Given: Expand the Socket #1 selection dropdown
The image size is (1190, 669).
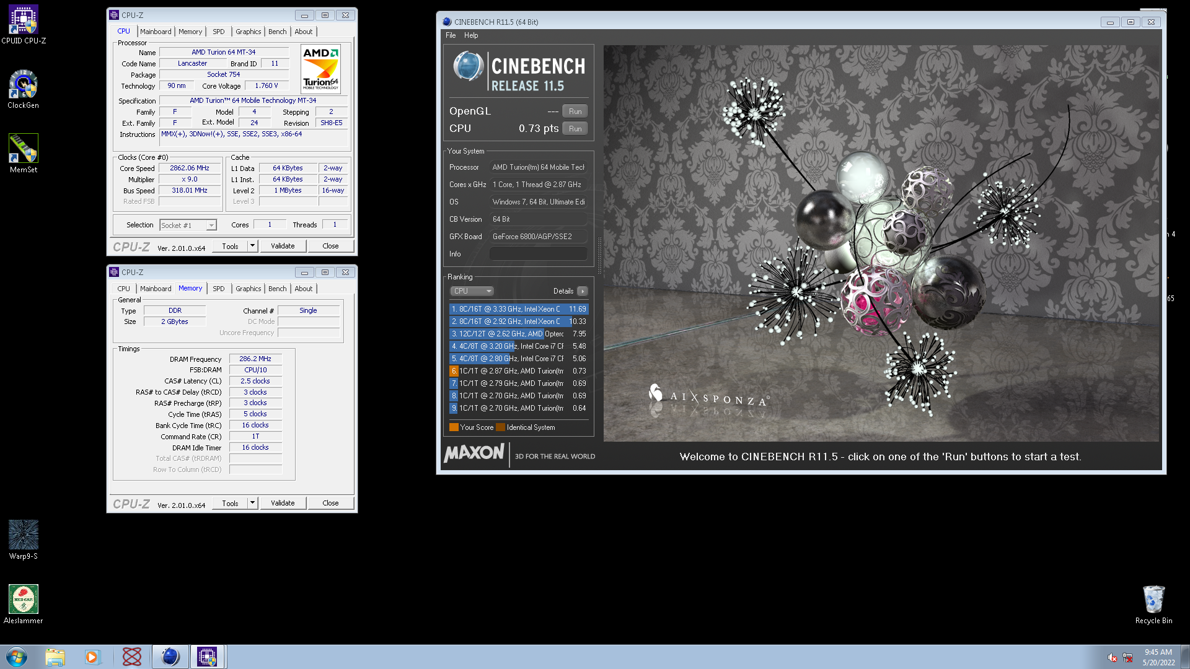Looking at the screenshot, I should click(x=211, y=225).
